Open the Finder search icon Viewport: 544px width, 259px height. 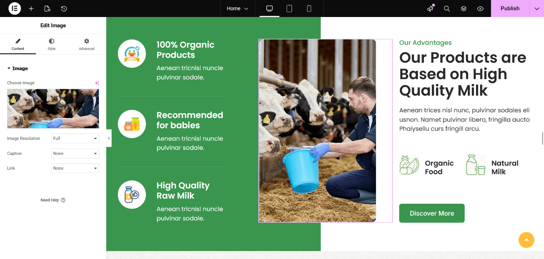tap(447, 9)
